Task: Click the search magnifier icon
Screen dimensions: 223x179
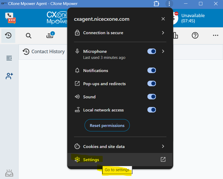Action: [28, 35]
